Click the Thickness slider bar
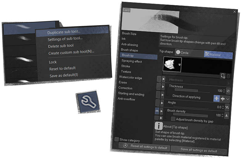The image size is (241, 159). point(192,91)
